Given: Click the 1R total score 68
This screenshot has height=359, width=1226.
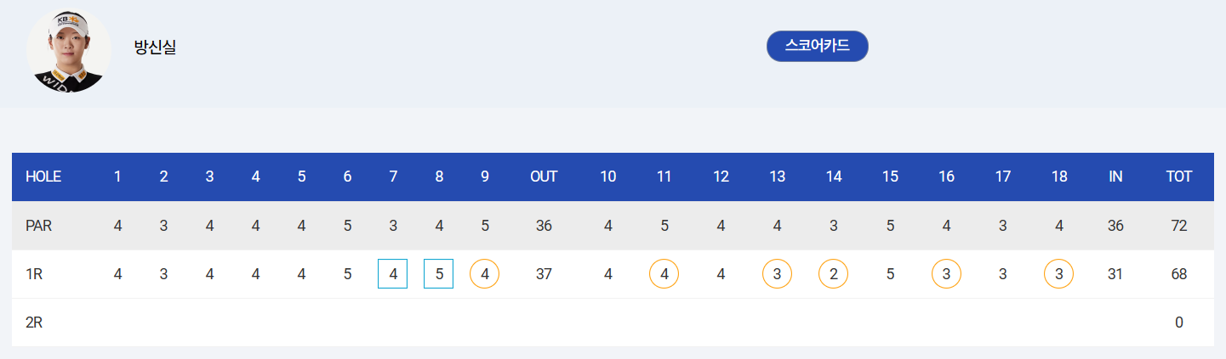Looking at the screenshot, I should point(1178,274).
